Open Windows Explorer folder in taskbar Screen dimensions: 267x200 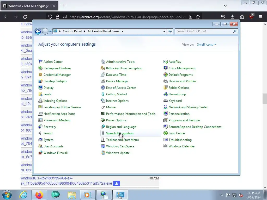[72, 195]
